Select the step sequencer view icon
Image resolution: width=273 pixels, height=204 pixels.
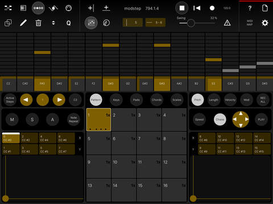pos(38,8)
